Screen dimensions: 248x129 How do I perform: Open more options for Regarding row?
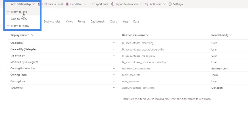point(115,87)
